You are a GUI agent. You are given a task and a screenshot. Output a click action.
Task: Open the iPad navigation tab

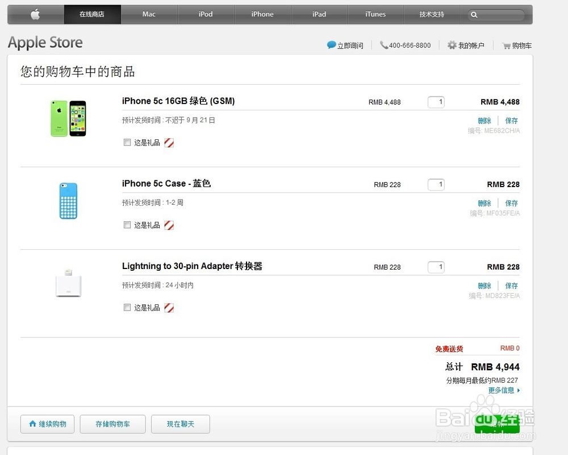point(319,14)
